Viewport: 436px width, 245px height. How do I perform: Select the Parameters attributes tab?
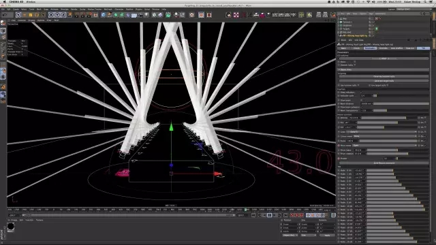pos(370,48)
